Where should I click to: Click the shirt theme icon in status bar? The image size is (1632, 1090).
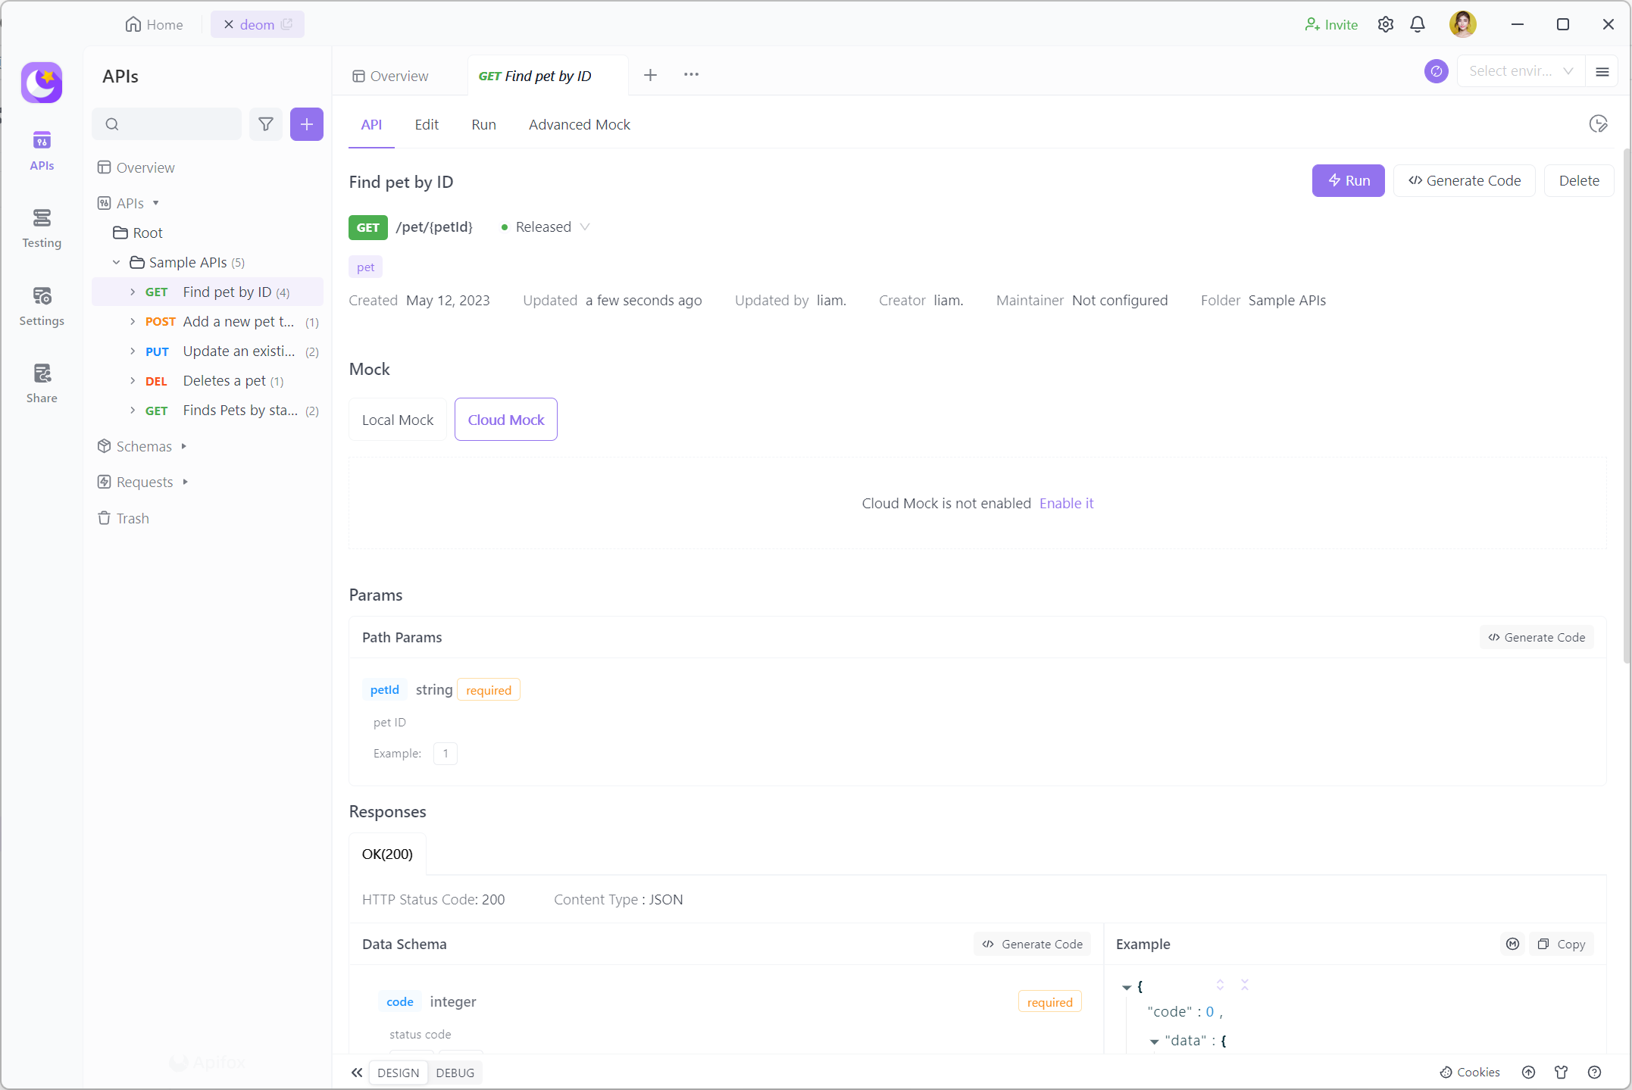pyautogui.click(x=1562, y=1072)
